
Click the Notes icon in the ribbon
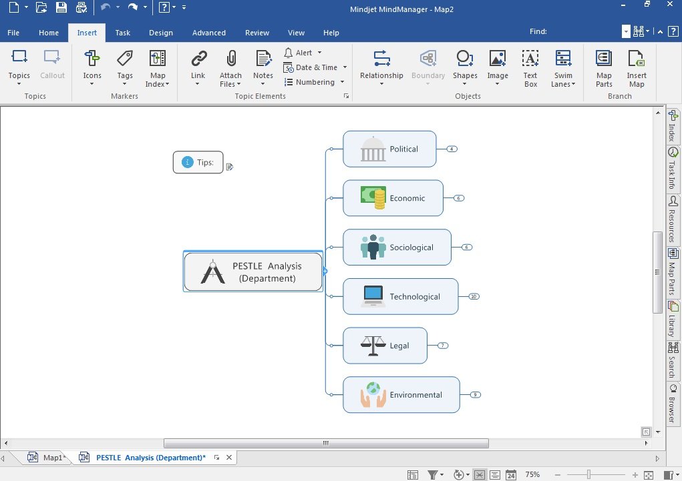263,59
